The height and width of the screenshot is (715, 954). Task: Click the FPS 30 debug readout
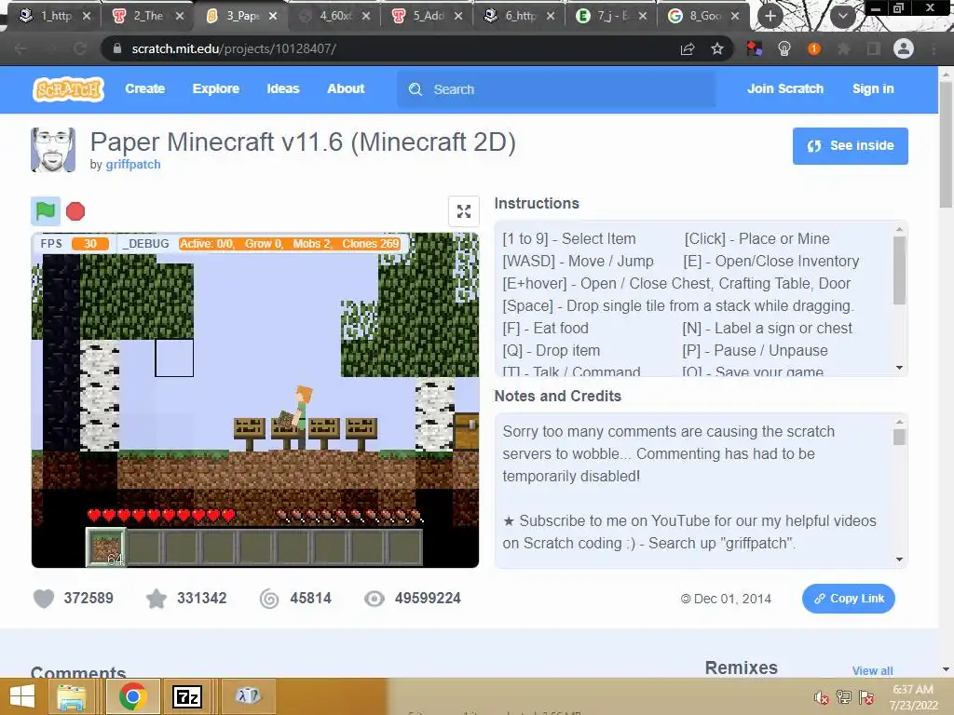75,244
